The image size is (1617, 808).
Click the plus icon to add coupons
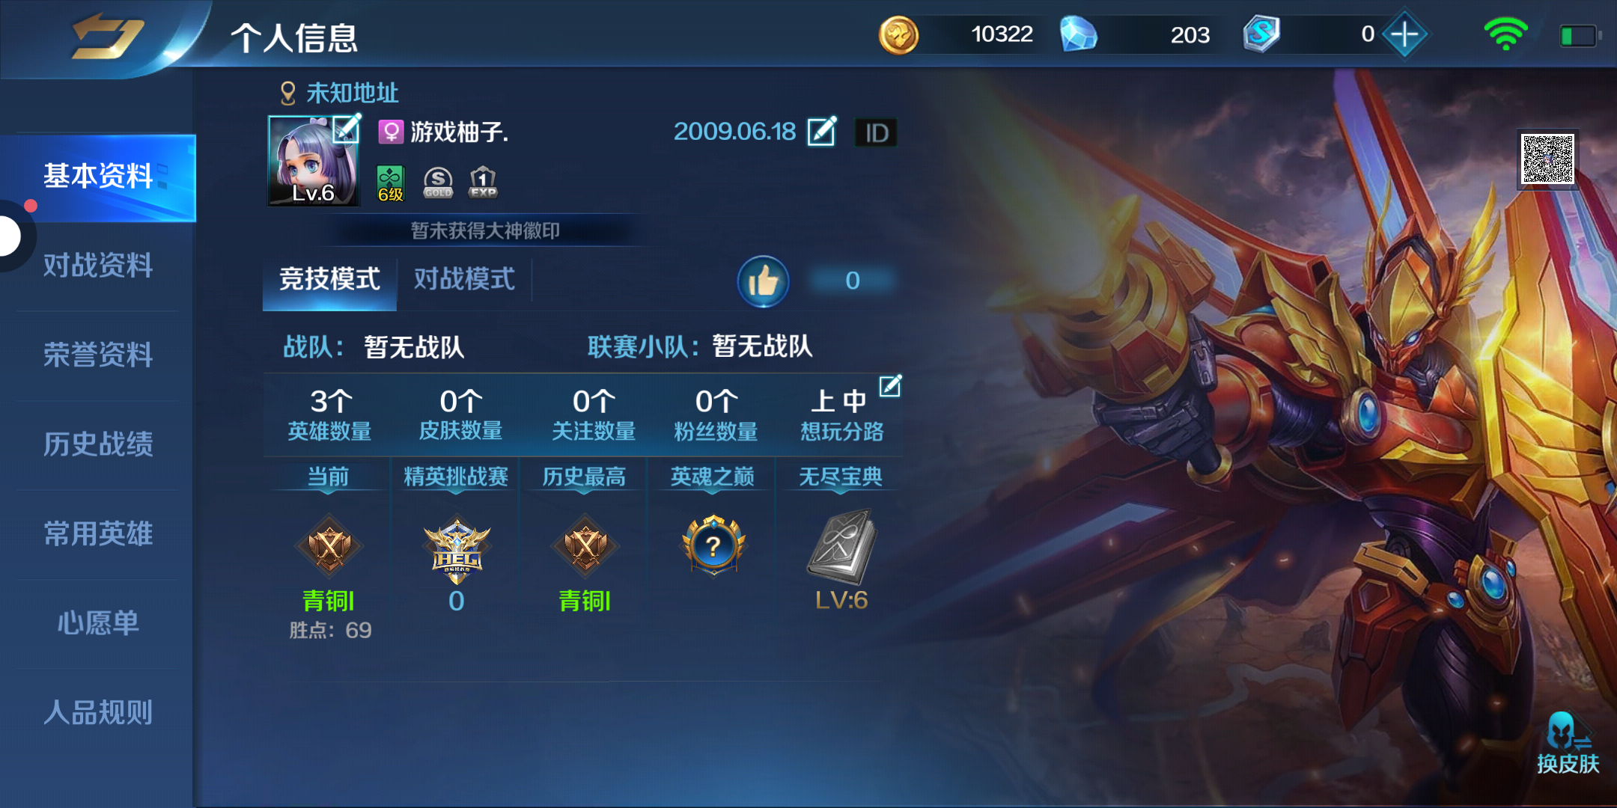(1404, 34)
